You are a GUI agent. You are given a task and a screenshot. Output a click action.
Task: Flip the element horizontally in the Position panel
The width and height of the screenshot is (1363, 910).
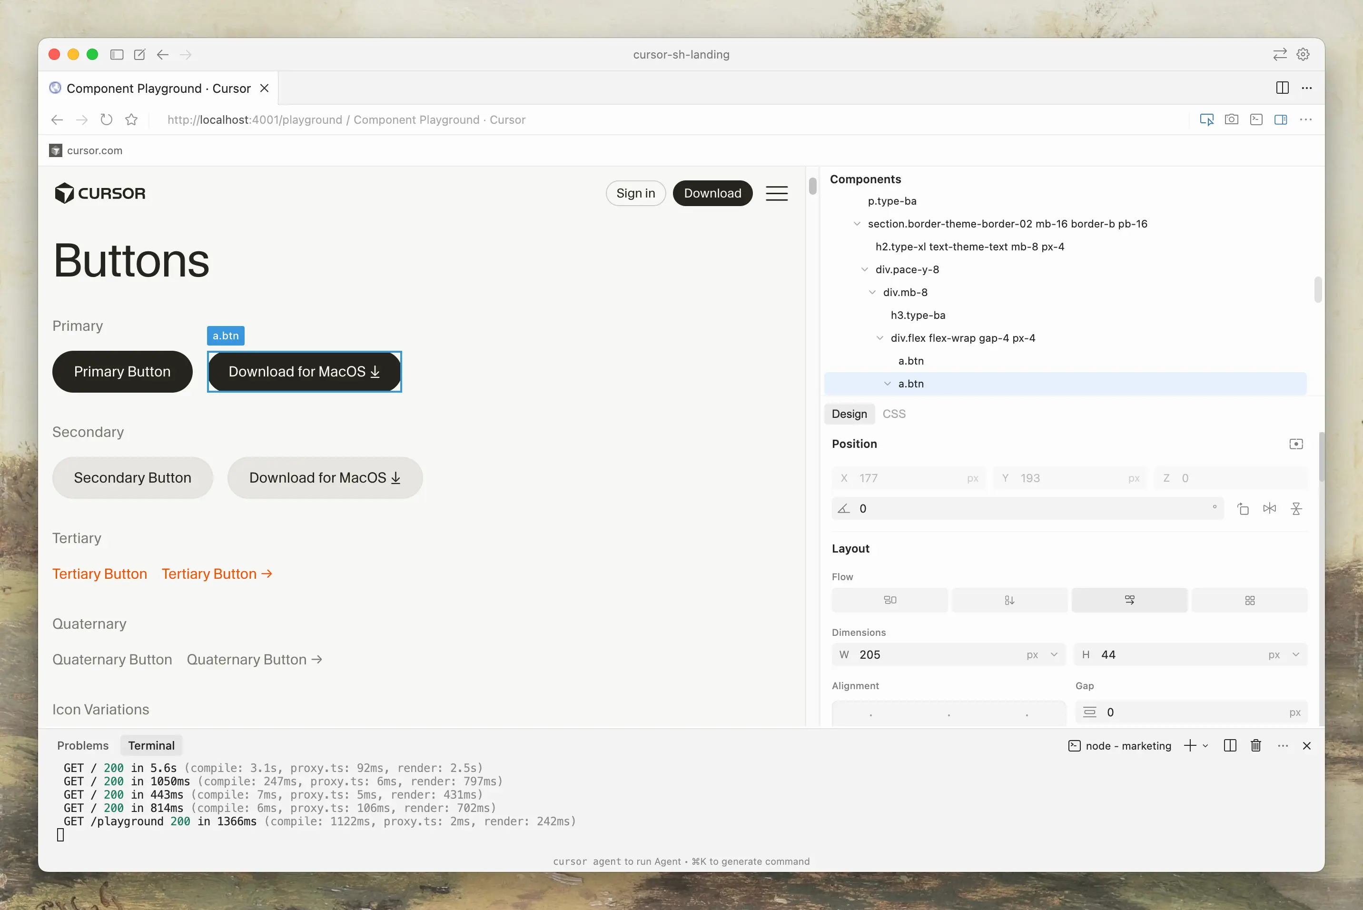coord(1270,508)
